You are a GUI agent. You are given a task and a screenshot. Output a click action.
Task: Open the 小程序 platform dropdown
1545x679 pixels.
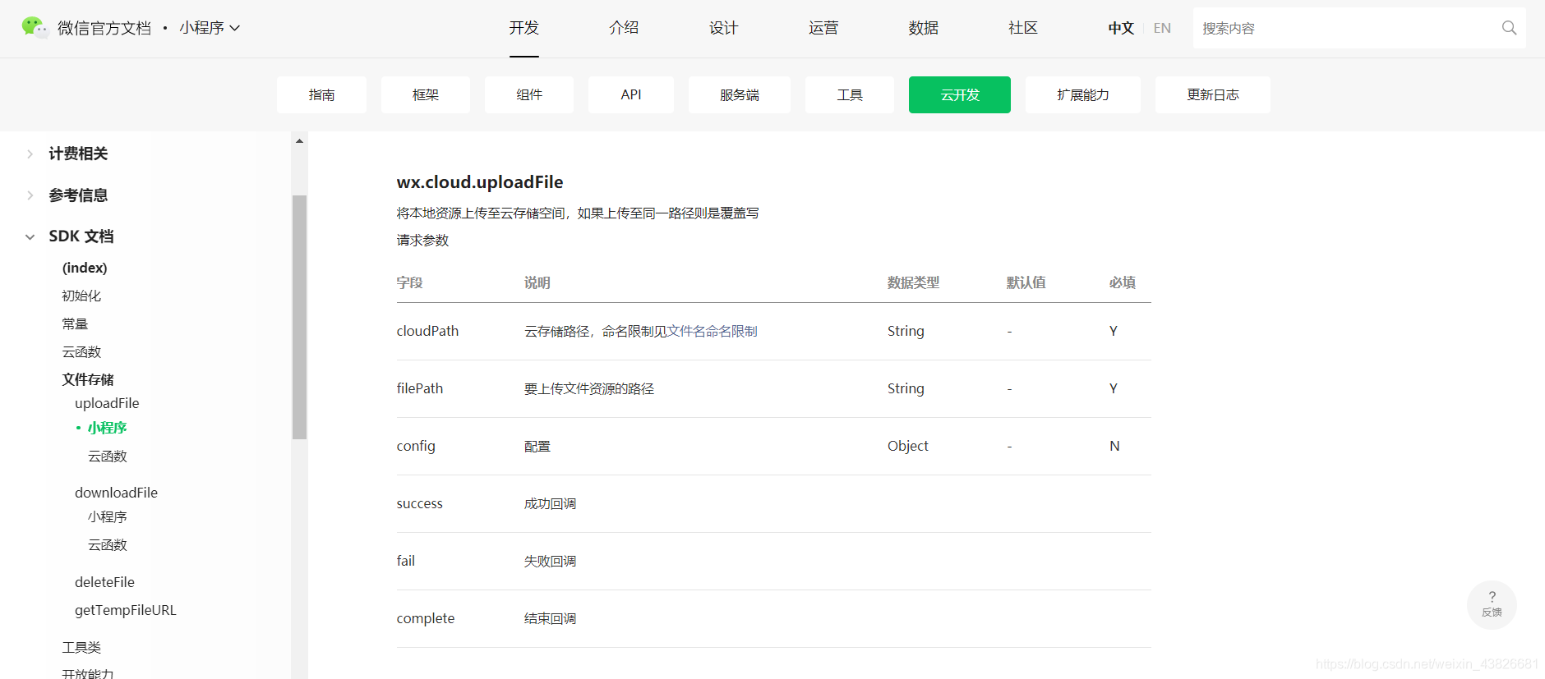tap(210, 28)
